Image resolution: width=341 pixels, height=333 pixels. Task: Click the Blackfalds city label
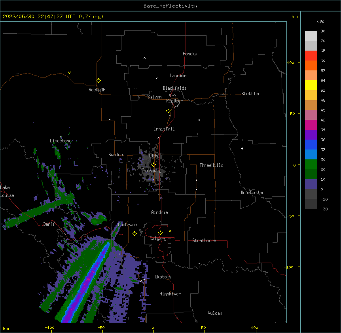point(174,88)
